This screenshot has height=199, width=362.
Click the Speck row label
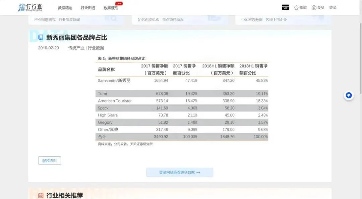point(103,108)
